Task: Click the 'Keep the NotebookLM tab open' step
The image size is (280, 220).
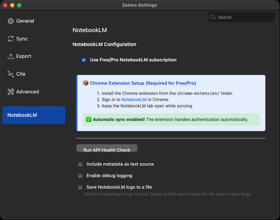Action: pyautogui.click(x=147, y=106)
